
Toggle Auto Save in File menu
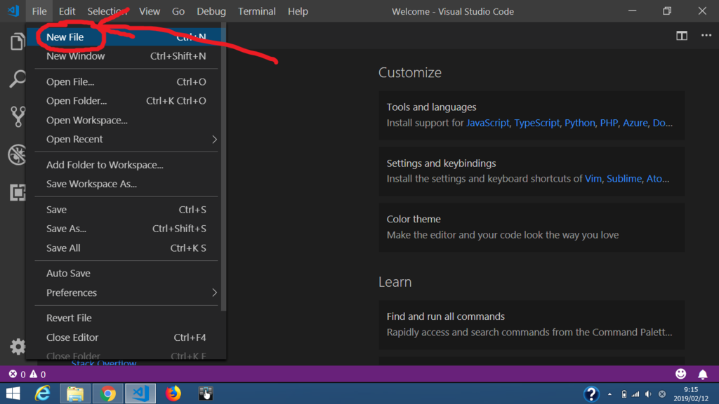[x=126, y=274]
